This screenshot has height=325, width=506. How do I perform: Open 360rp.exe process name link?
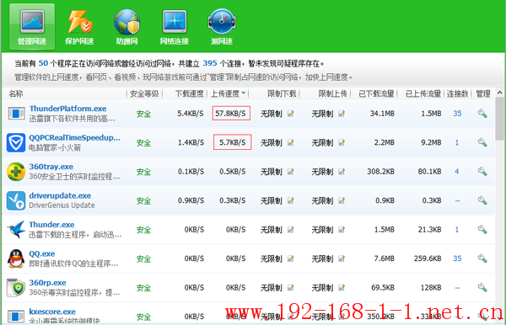pos(47,283)
